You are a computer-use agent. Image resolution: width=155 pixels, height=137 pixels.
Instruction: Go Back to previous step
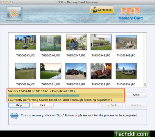point(112,105)
